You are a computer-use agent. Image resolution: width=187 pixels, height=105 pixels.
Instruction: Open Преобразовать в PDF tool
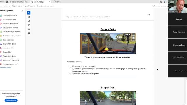pyautogui.click(x=10, y=64)
